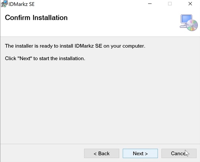Viewport: 200px width, 162px height.
Task: Click the 'Click "Next" to start' instruction text
Action: [45, 58]
